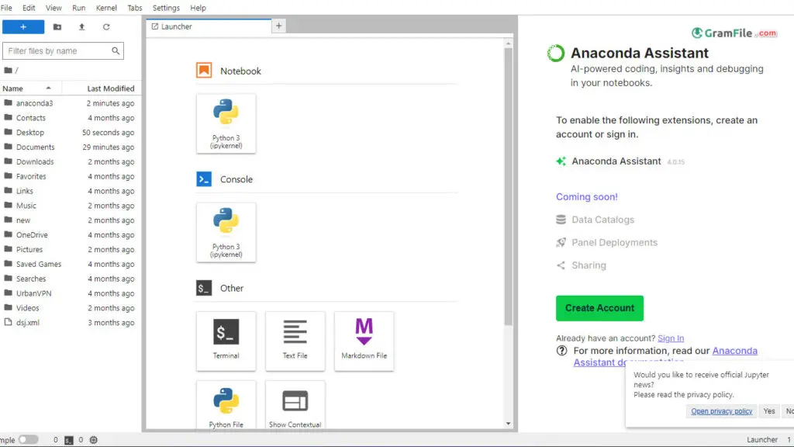
Task: Open the OneDrive folder
Action: tap(71, 234)
